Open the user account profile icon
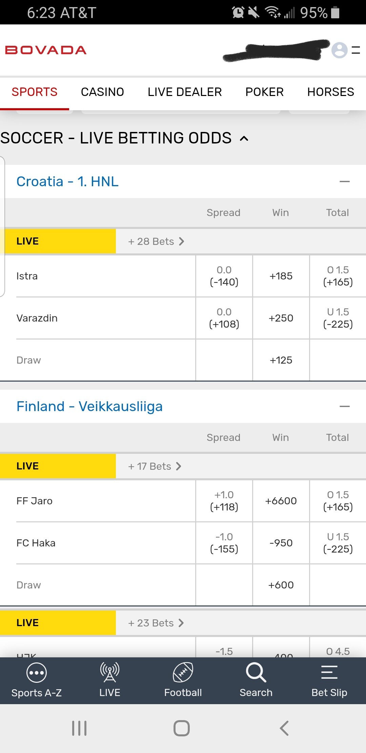The image size is (366, 753). point(339,50)
